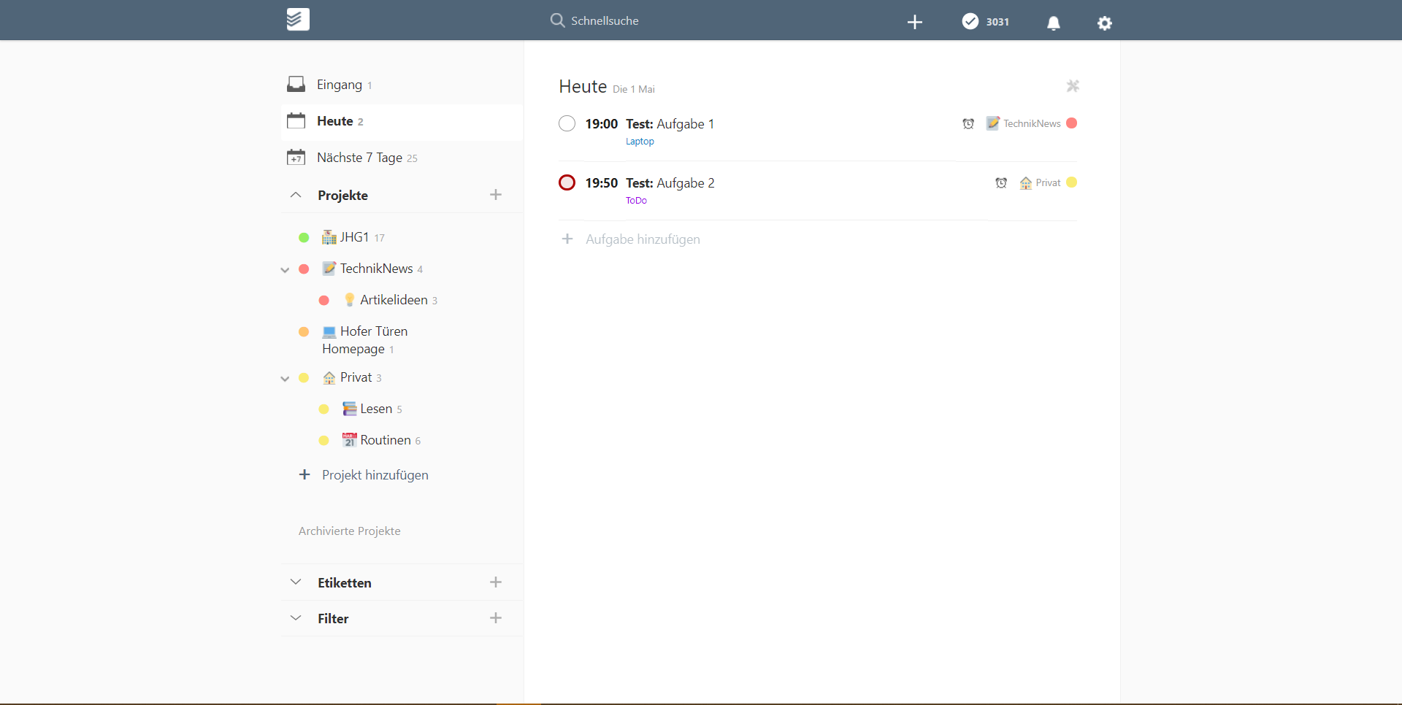Open the ToDo label on Aufgabe 2

point(636,201)
